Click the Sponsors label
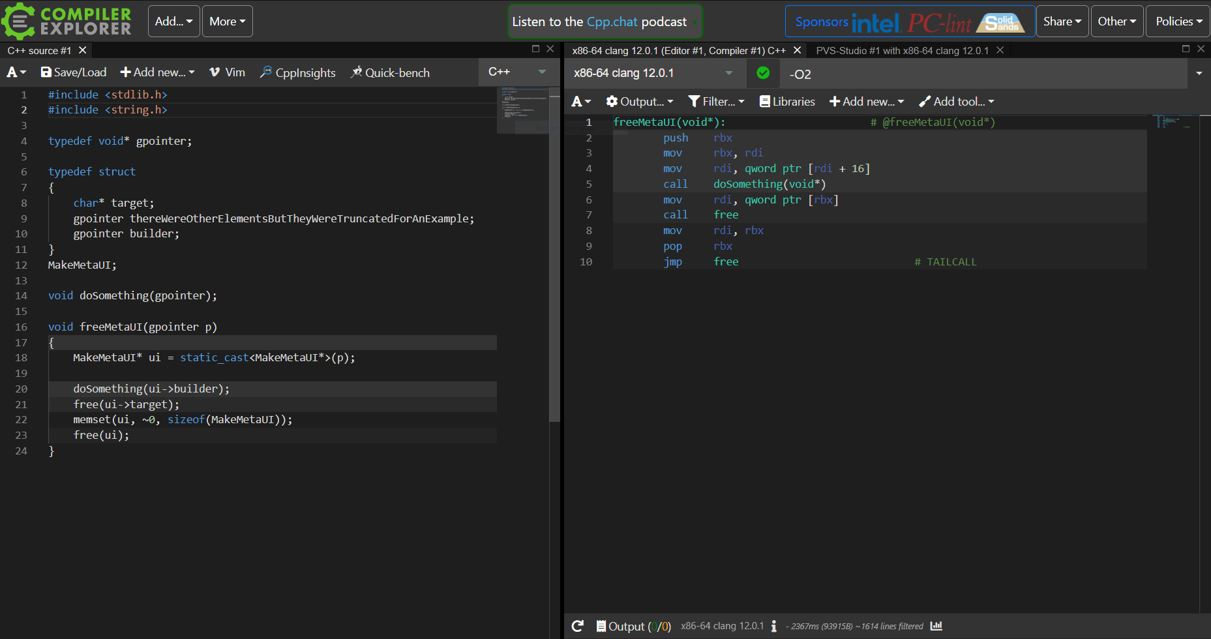Viewport: 1211px width, 639px height. 821,22
